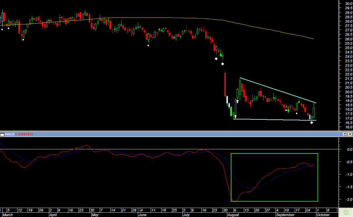
Task: Click the 0.0 MACD axis label
Action: [350, 149]
